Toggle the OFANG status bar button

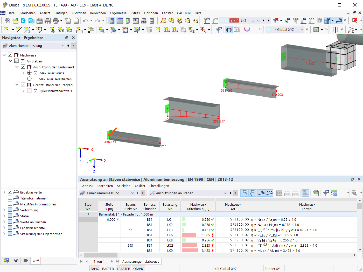tap(139, 269)
